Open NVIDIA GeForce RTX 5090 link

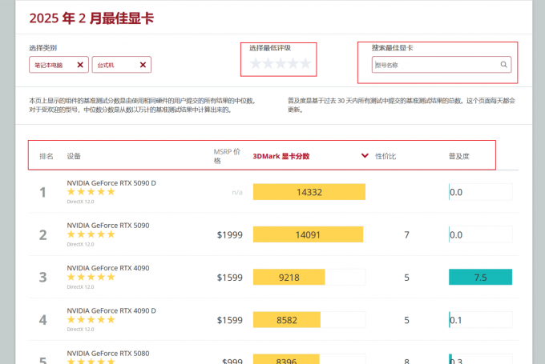(x=108, y=226)
